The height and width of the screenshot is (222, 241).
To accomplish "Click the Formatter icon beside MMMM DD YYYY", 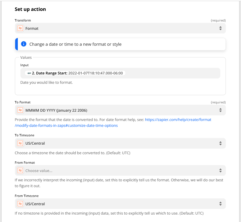I will click(20, 110).
